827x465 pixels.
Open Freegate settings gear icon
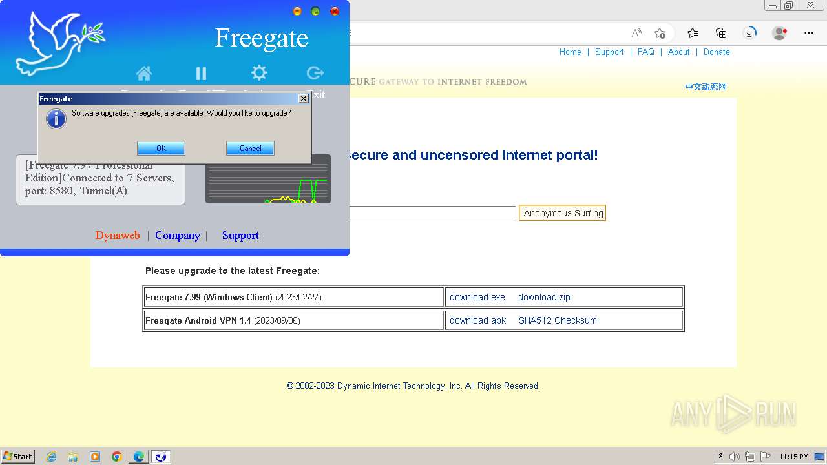(259, 73)
